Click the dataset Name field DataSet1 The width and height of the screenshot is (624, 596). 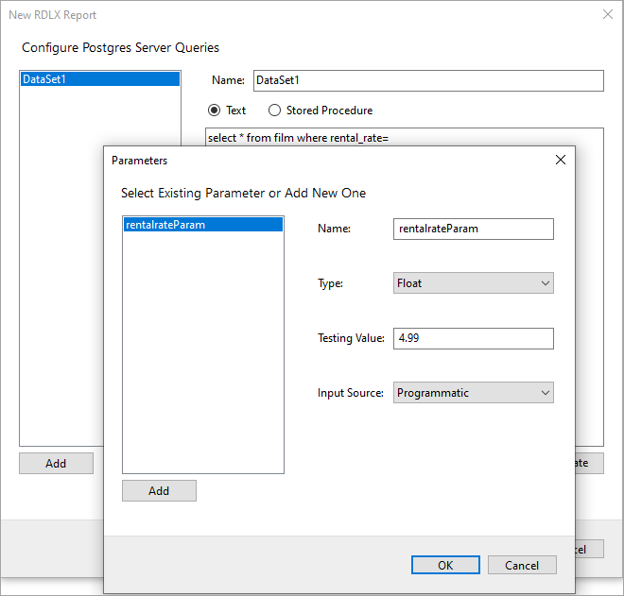[x=428, y=80]
